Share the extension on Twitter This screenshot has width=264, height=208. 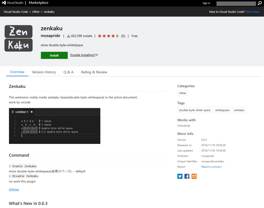180,176
